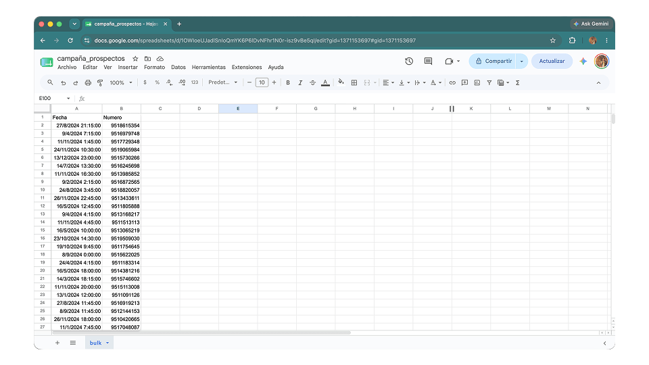The width and height of the screenshot is (649, 365).
Task: Move the document with the folder icon
Action: point(148,59)
